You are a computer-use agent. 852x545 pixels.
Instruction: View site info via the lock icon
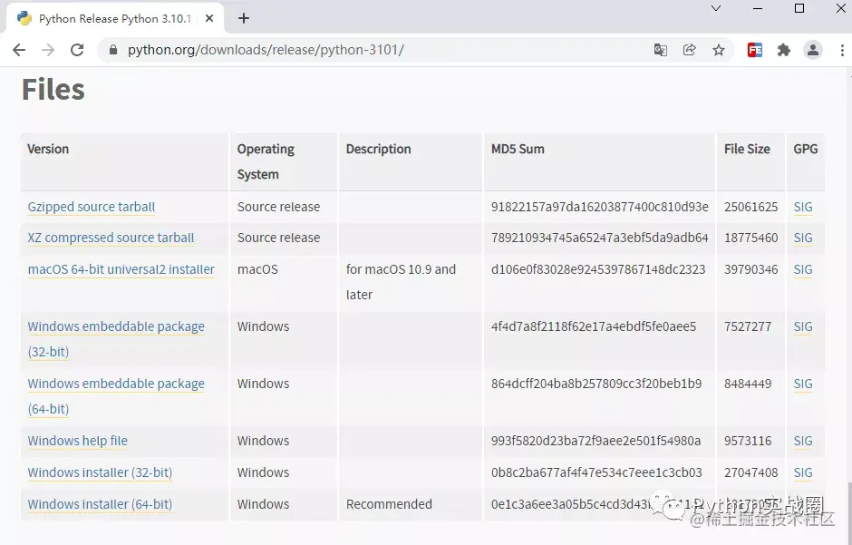point(113,50)
